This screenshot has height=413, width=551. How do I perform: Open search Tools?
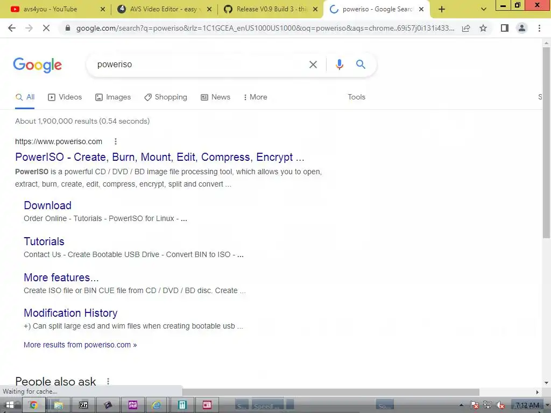(x=356, y=97)
